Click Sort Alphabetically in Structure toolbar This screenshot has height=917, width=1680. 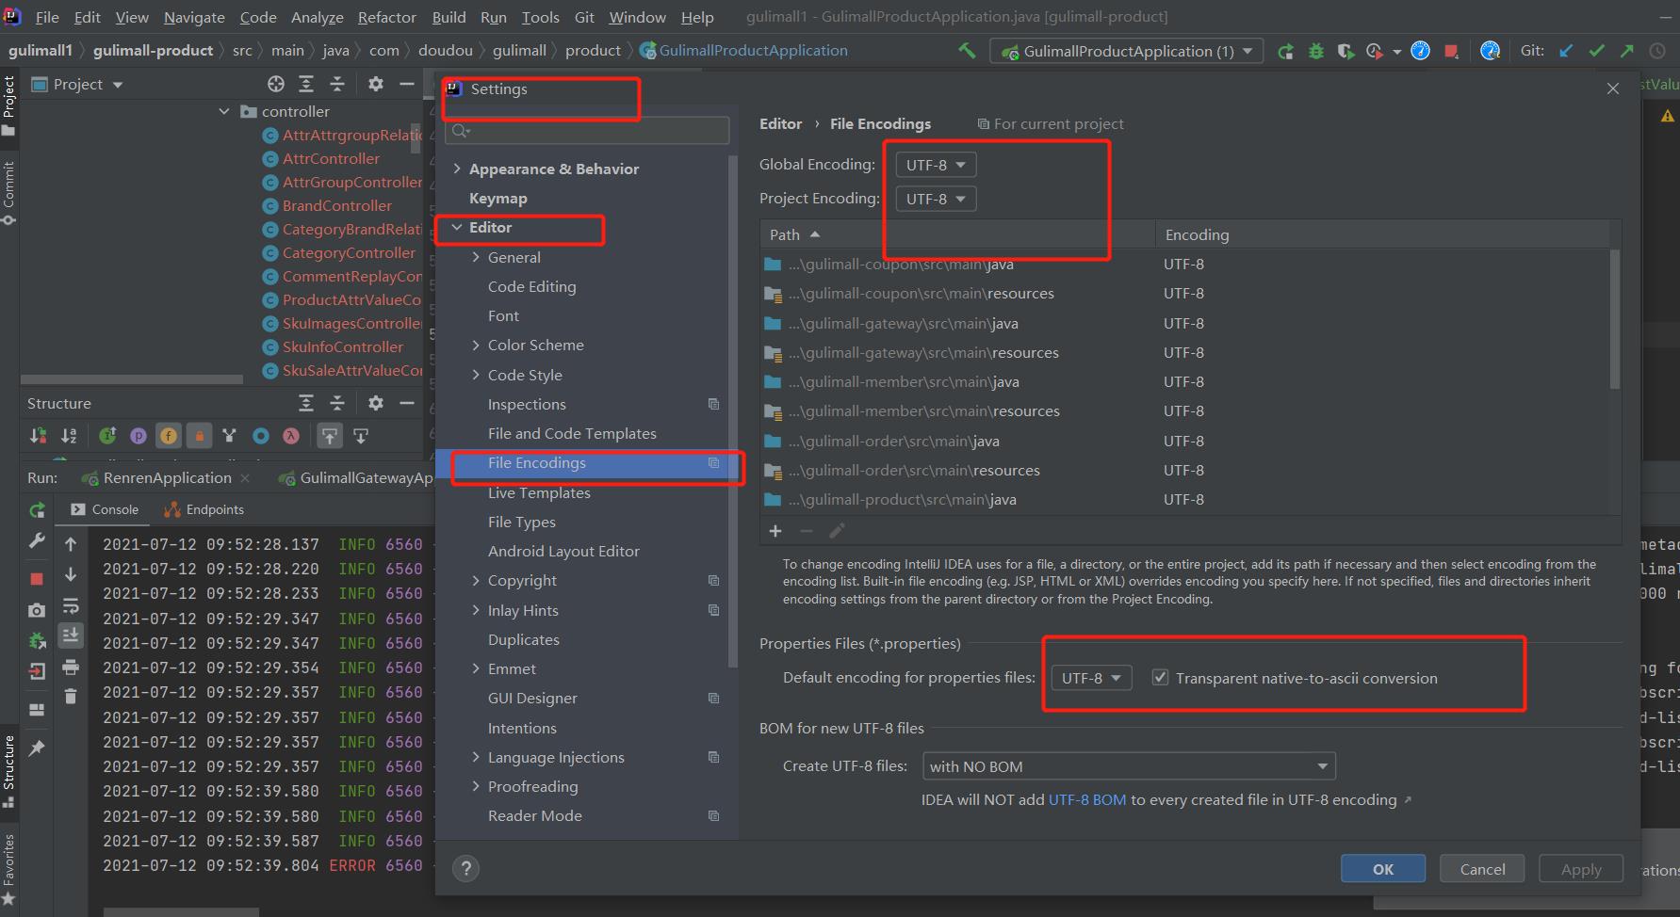pos(69,435)
